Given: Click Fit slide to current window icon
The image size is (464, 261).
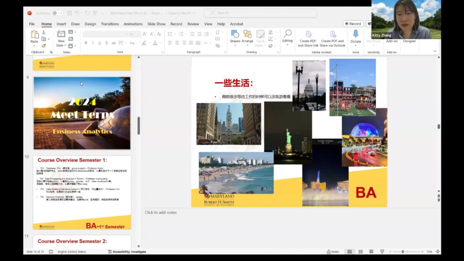Looking at the screenshot, I should click(438, 252).
